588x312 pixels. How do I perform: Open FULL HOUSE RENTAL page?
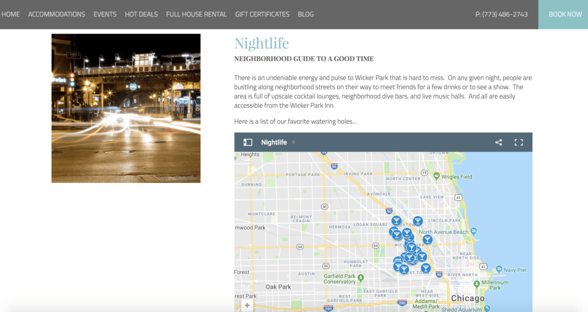pyautogui.click(x=196, y=14)
